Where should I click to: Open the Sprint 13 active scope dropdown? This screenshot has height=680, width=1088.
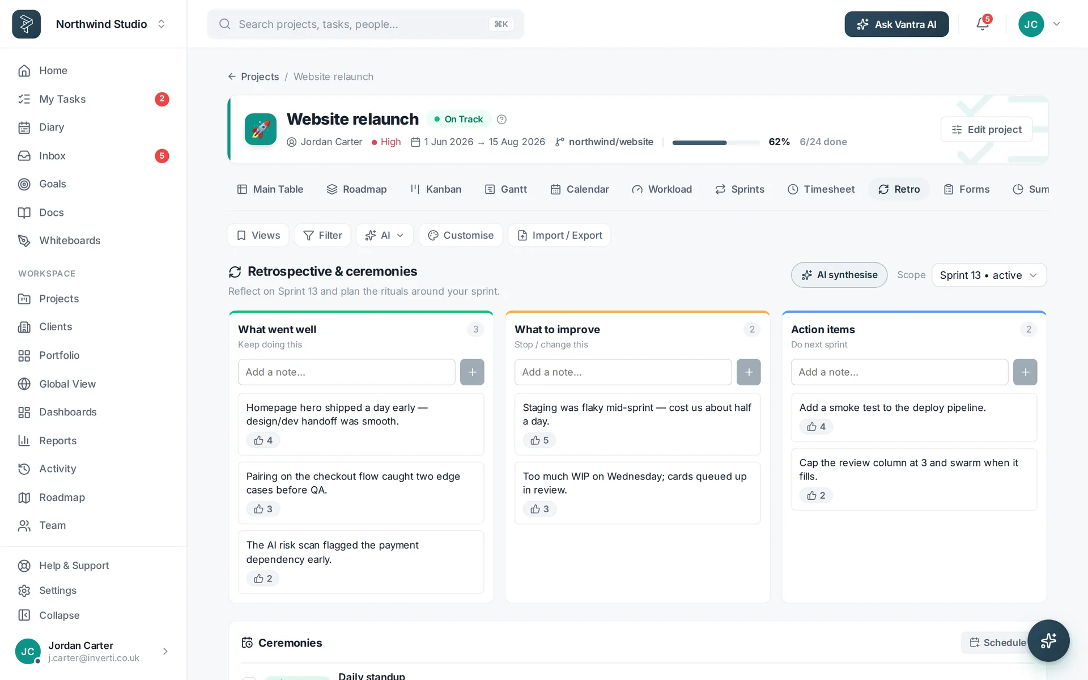989,275
